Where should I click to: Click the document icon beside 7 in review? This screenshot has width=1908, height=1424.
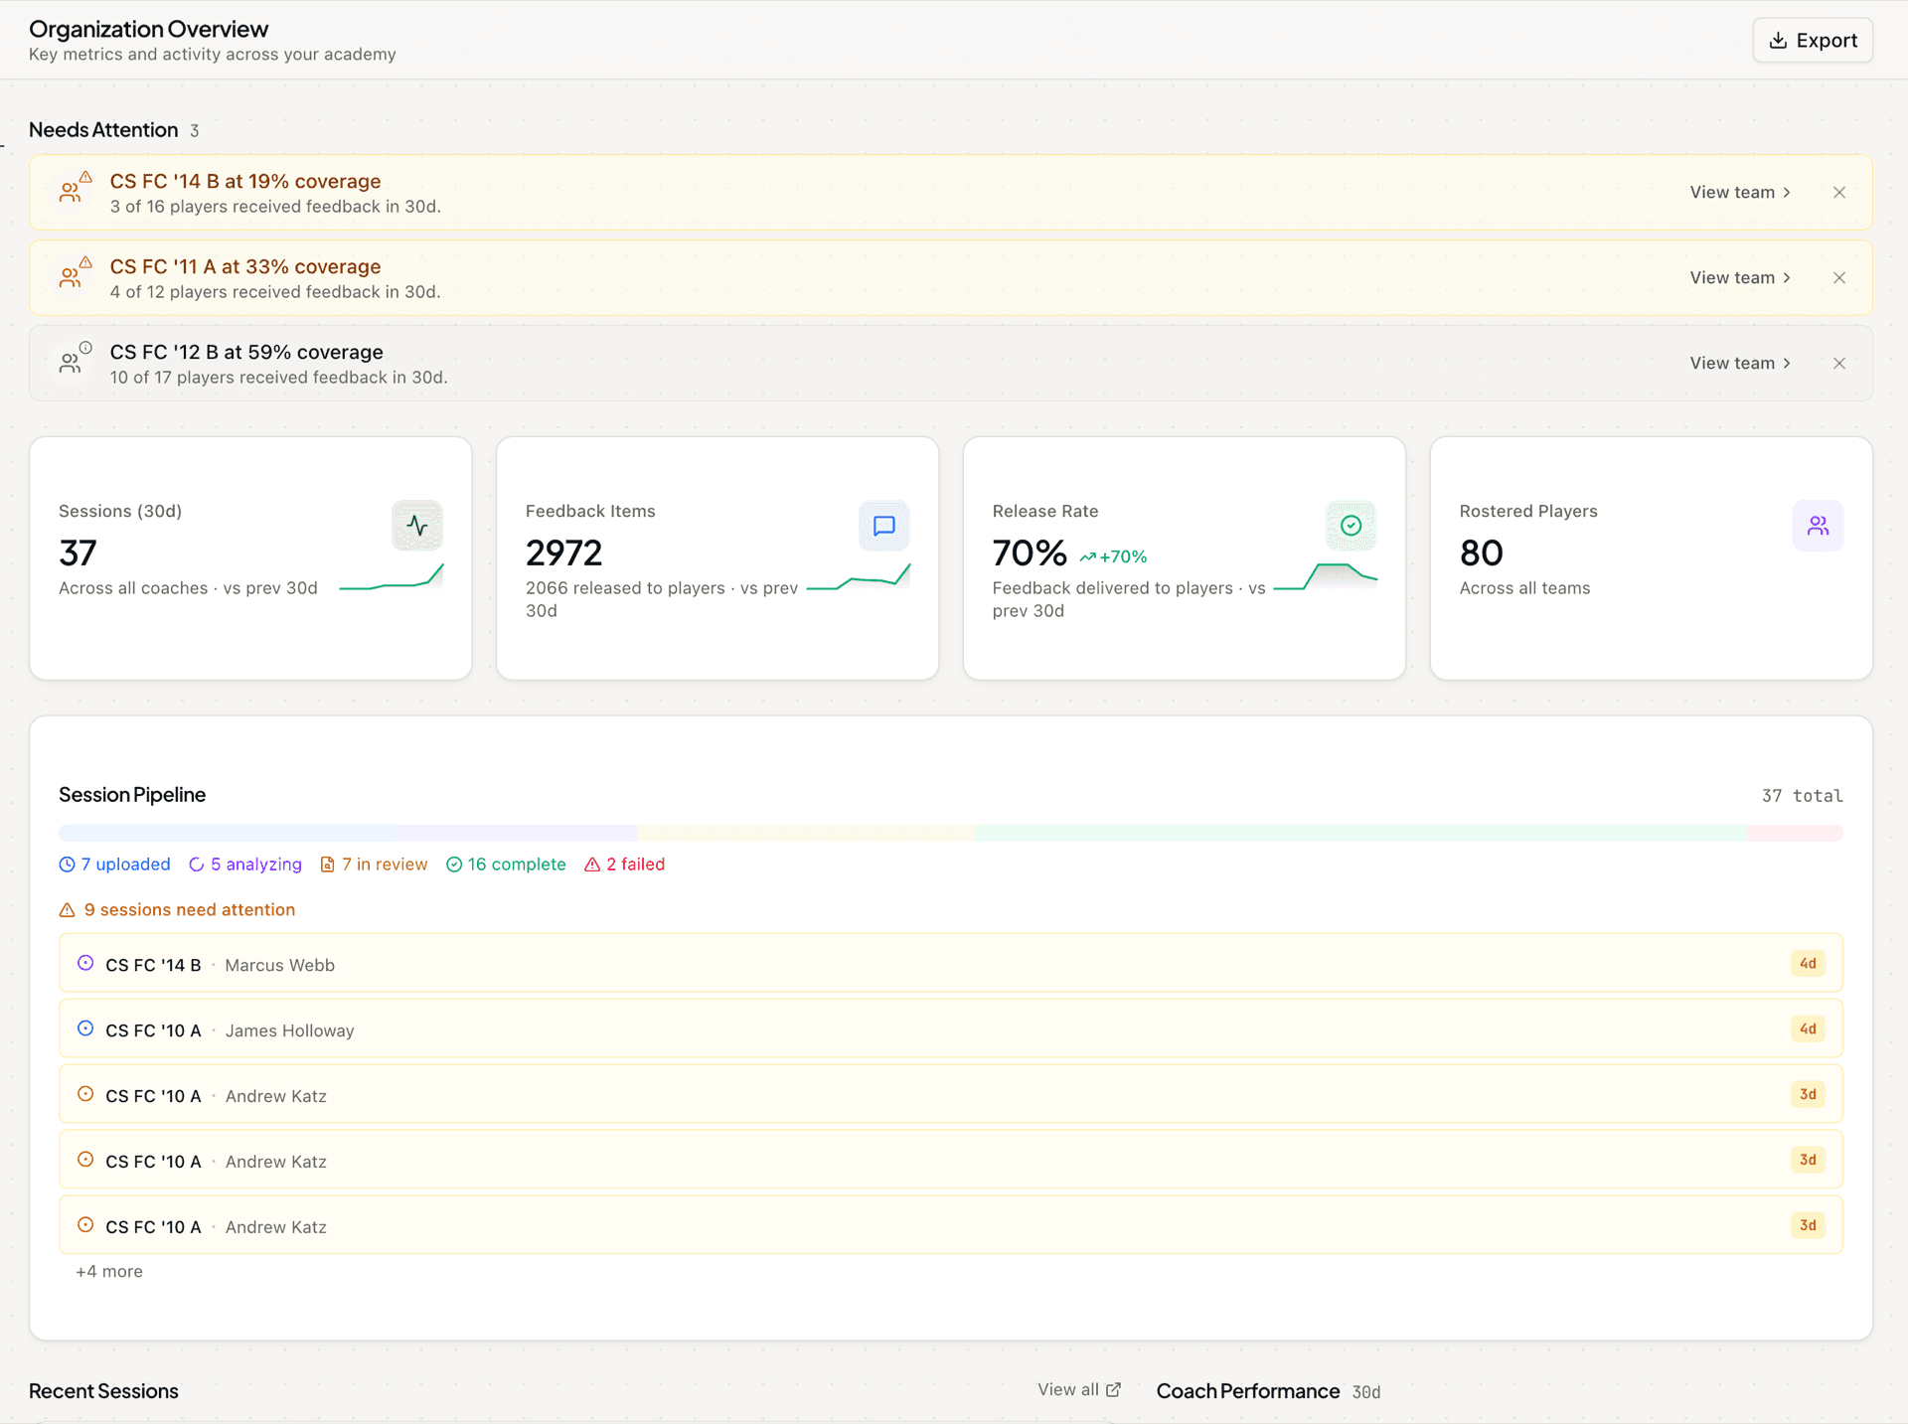click(328, 865)
